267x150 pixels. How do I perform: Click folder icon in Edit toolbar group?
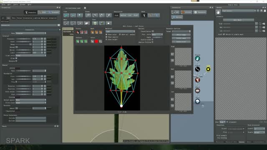pyautogui.click(x=87, y=23)
